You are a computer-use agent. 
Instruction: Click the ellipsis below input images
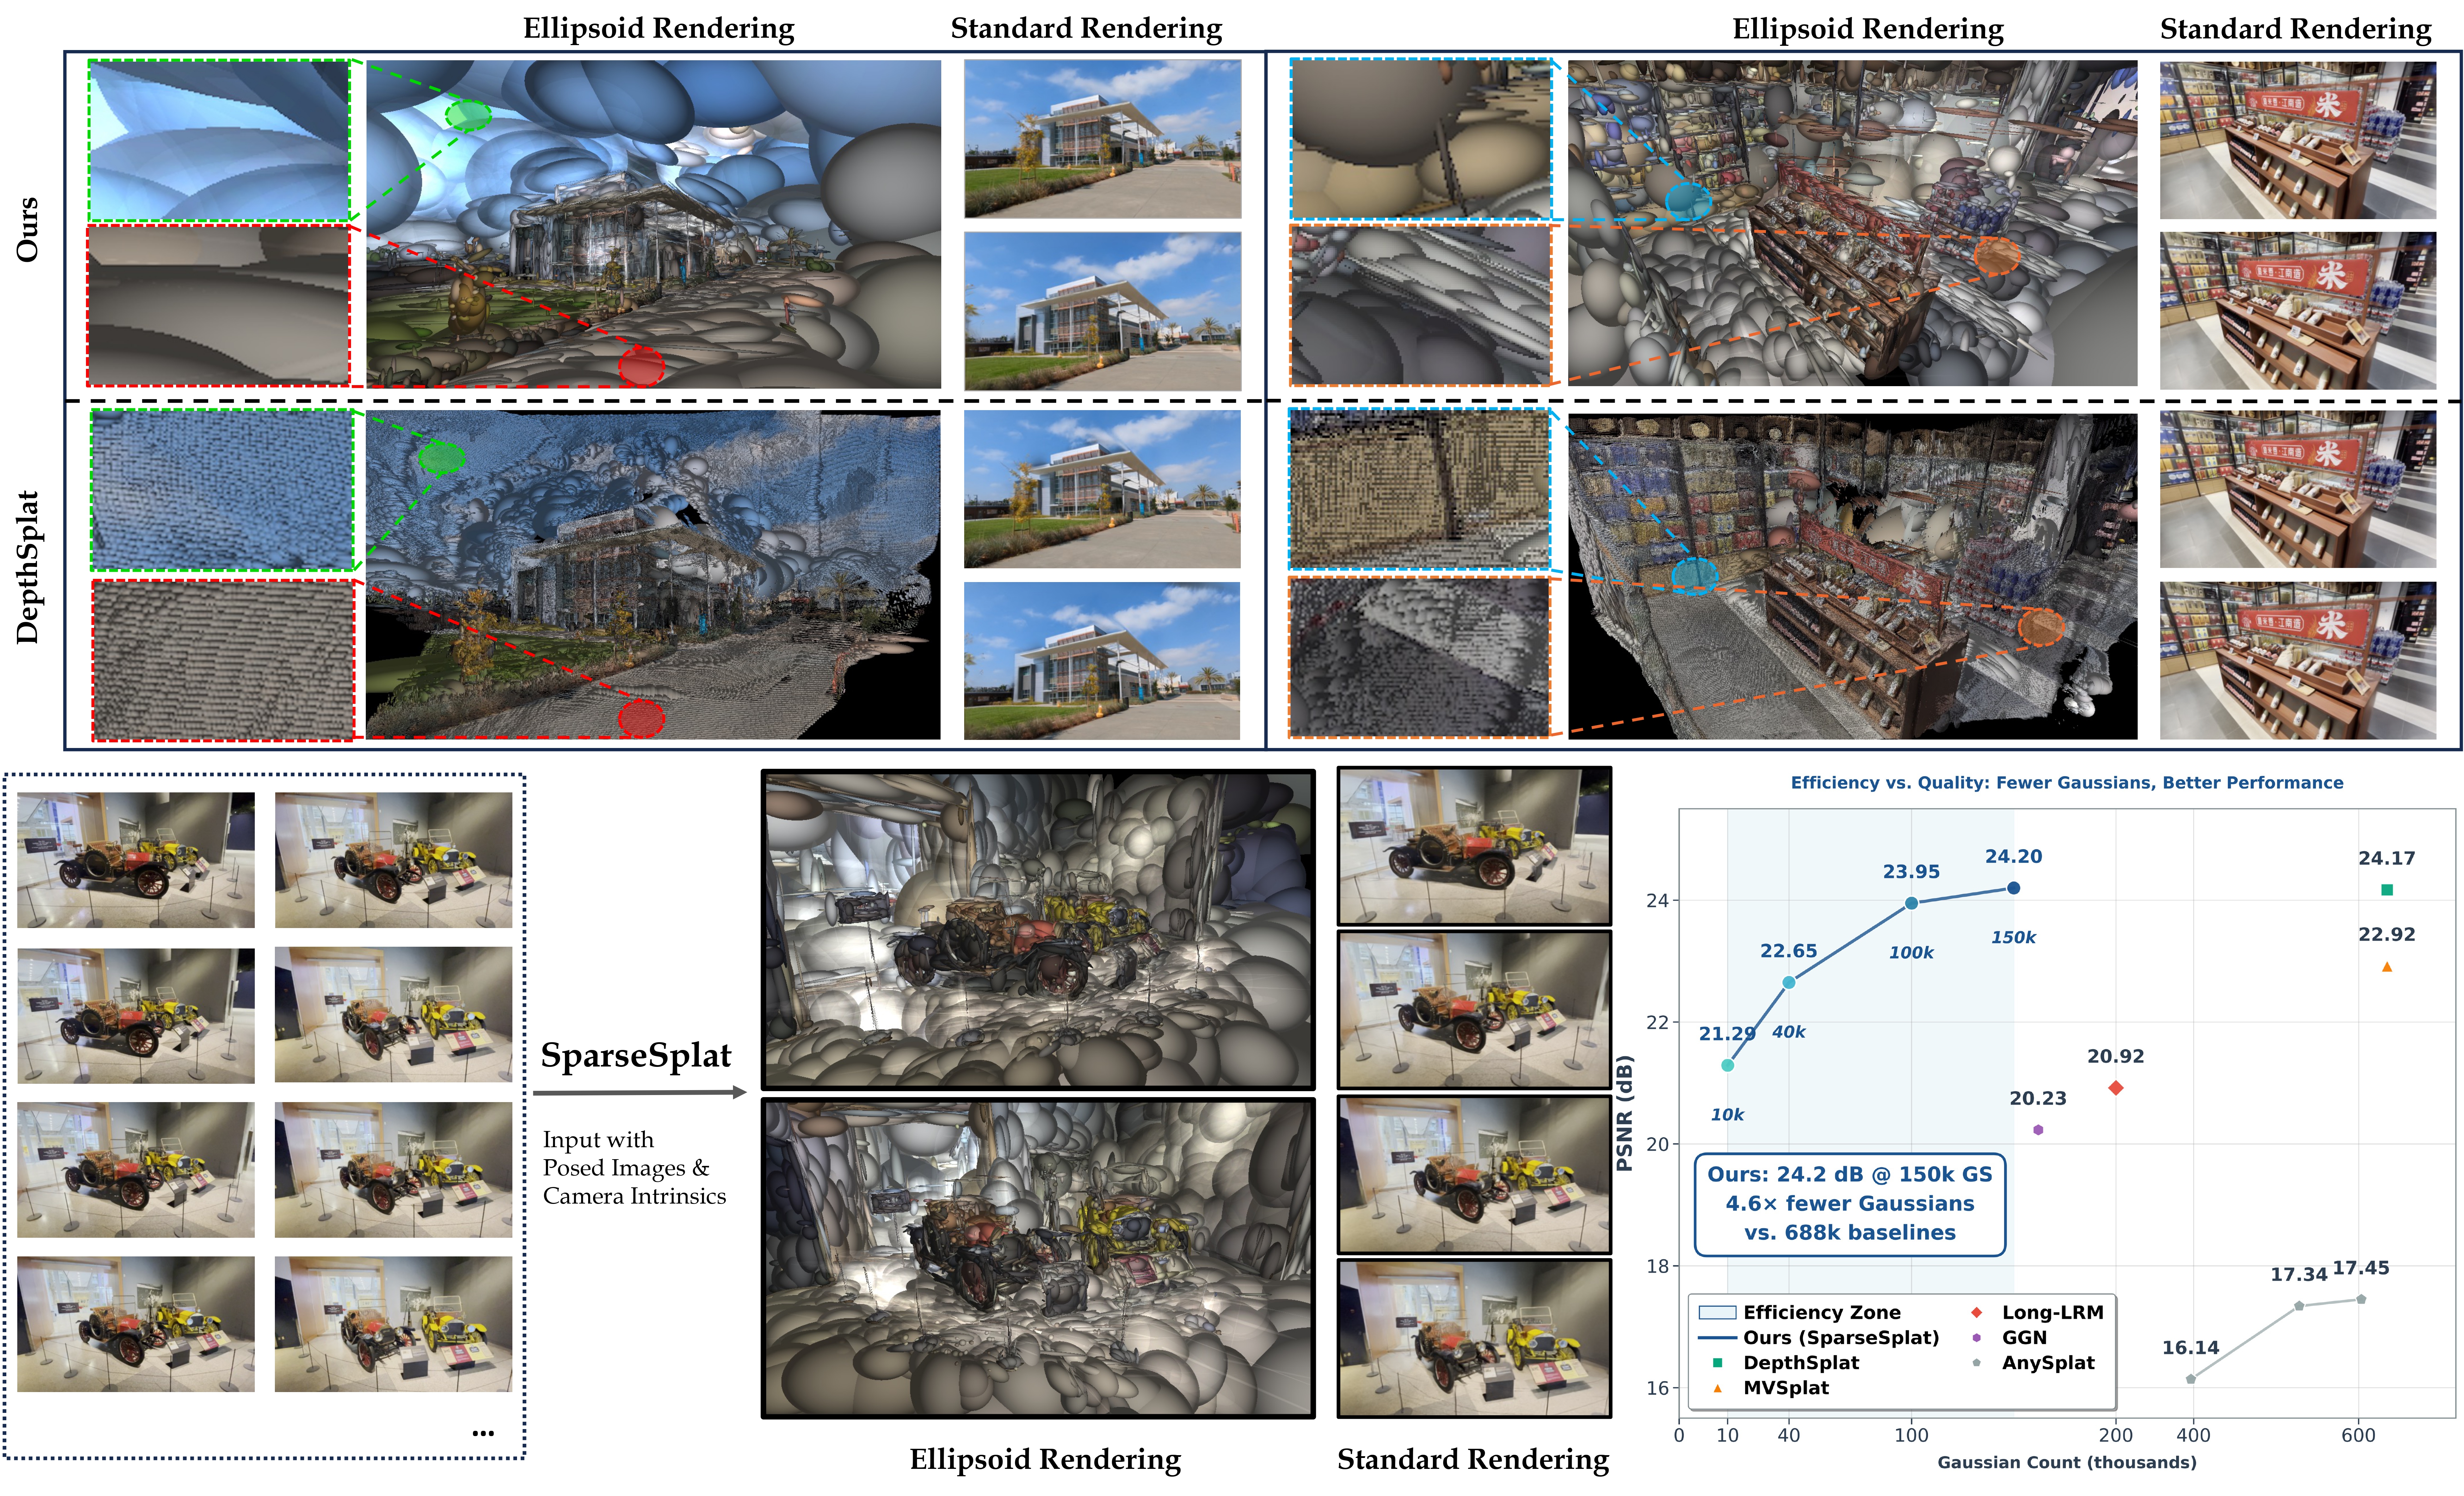click(x=483, y=1433)
